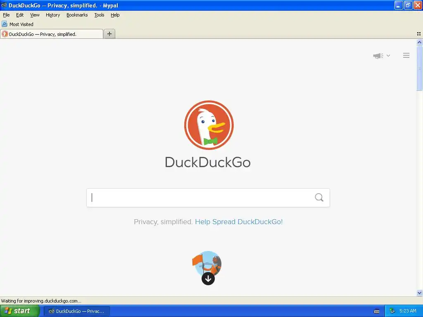Image resolution: width=423 pixels, height=317 pixels.
Task: Select the DuckDuckGo — Privacy, simplified tab
Action: (x=52, y=34)
